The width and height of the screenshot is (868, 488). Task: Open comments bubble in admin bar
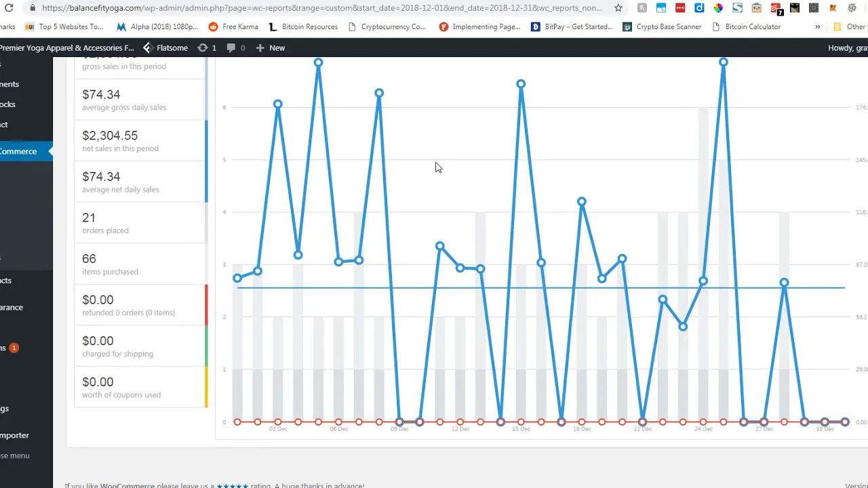[x=236, y=48]
